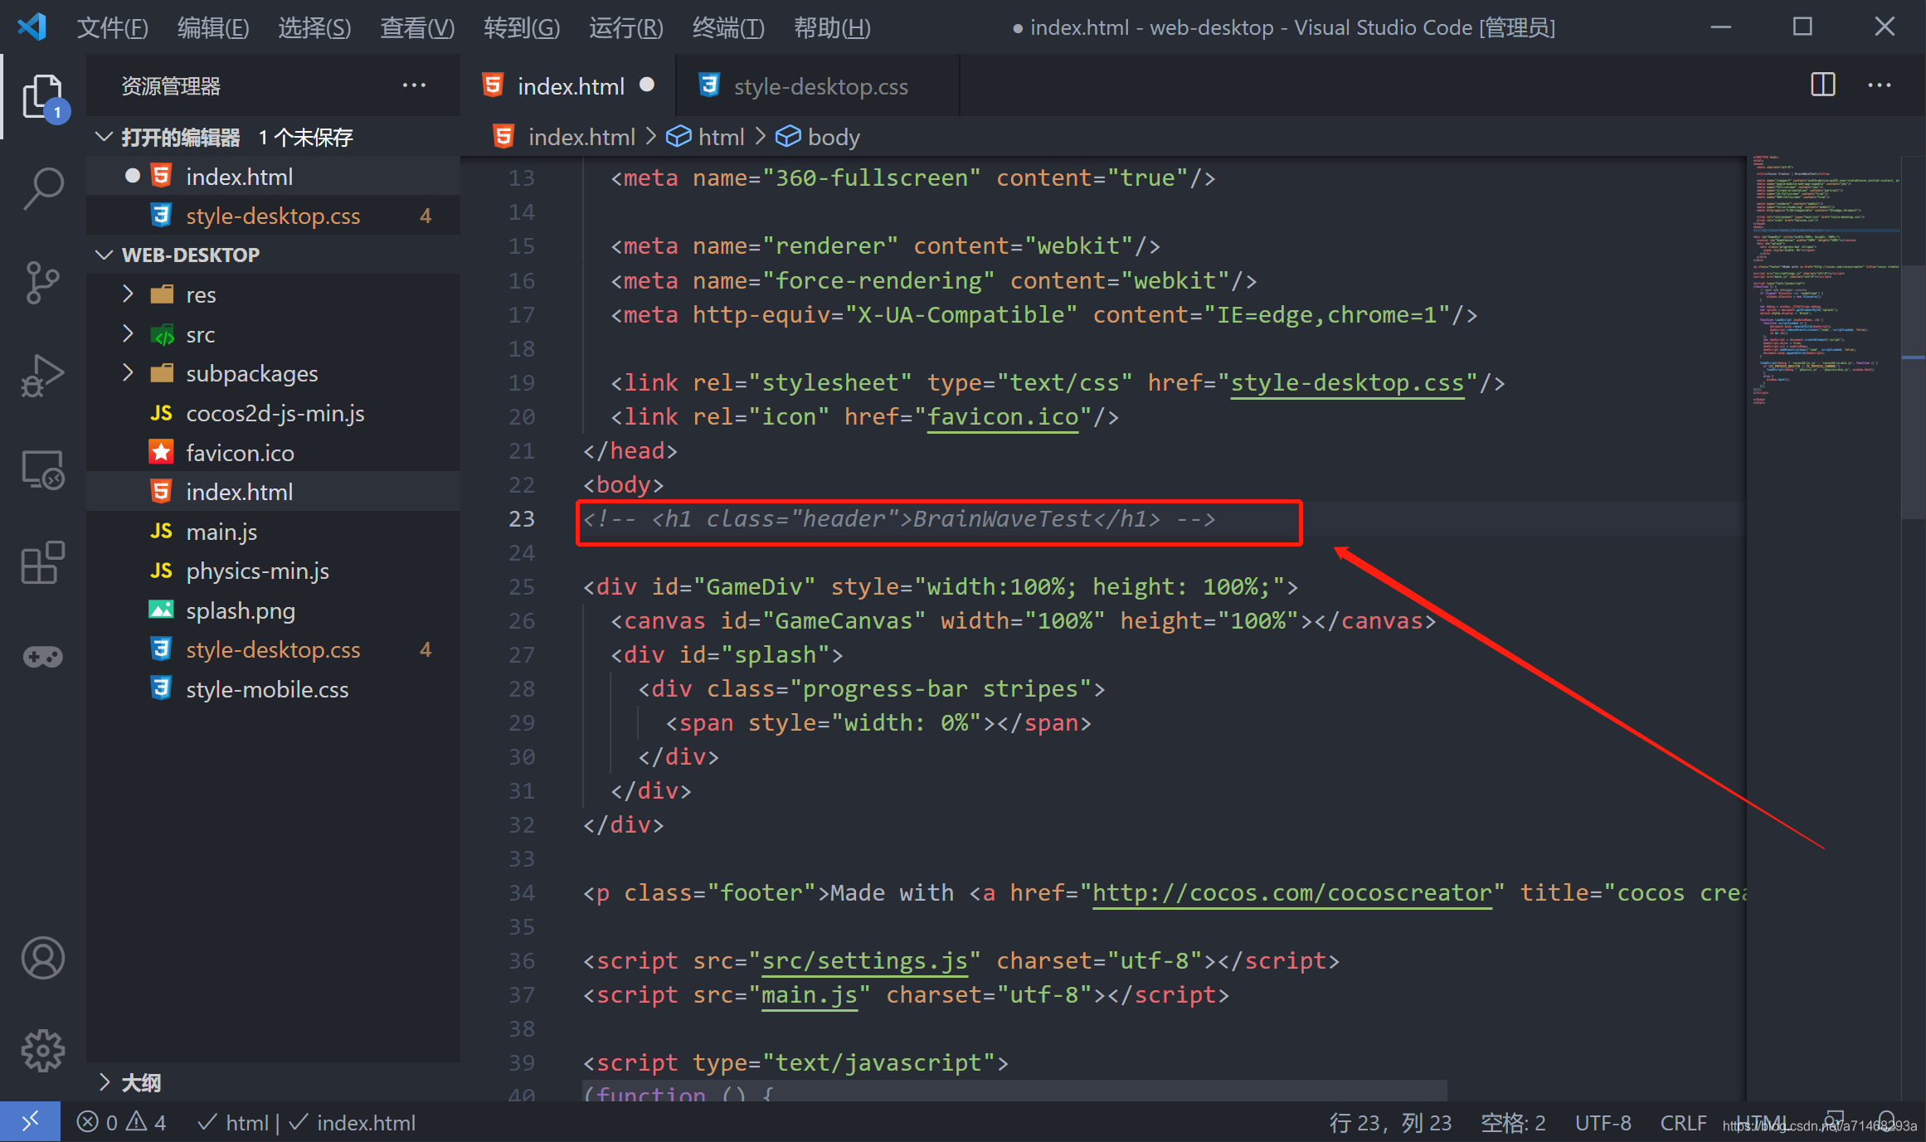Follow the main.js script src link
The height and width of the screenshot is (1142, 1926).
[809, 994]
